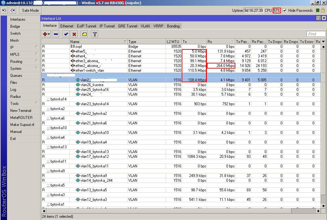Screen dimensions: 327x220
Task: Select the Tx Drops column header
Action: [x=275, y=42]
